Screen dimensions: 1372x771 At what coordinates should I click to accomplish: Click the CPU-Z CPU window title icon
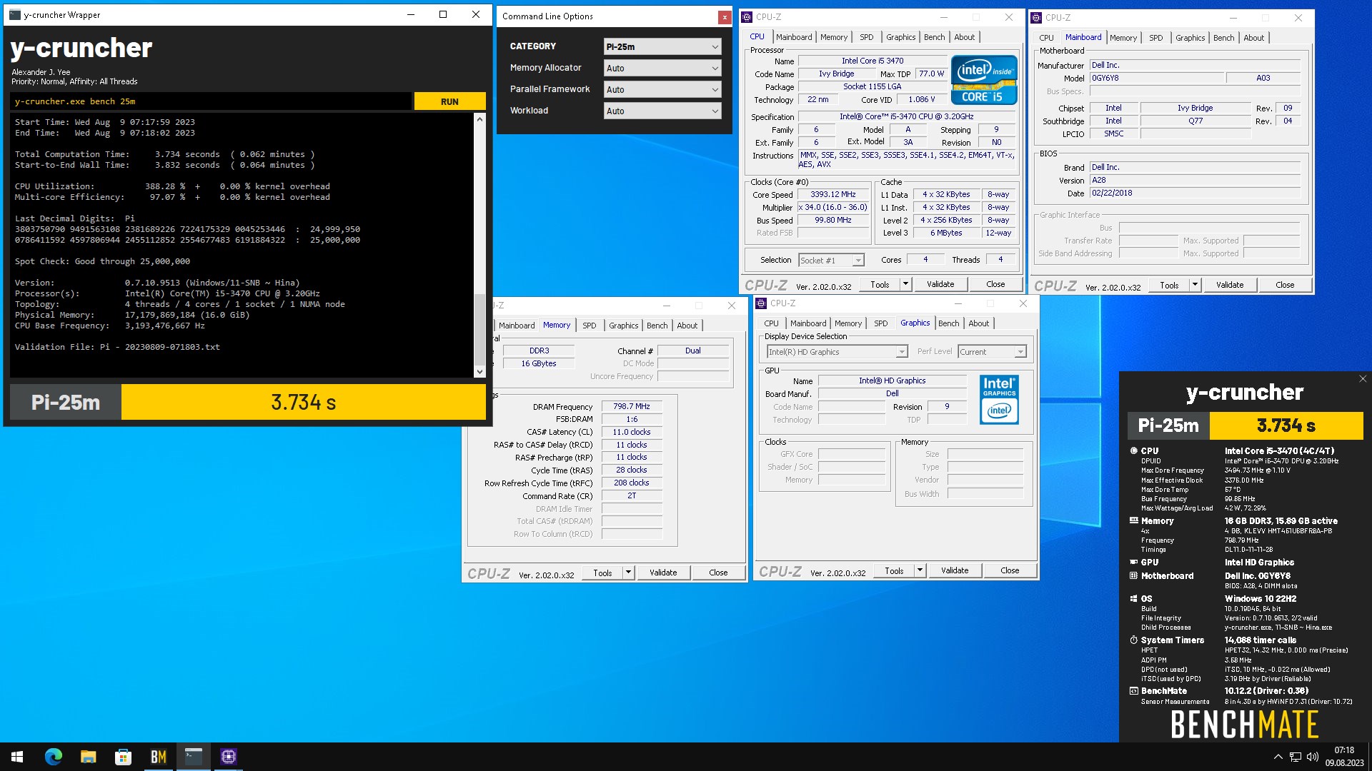tap(747, 17)
